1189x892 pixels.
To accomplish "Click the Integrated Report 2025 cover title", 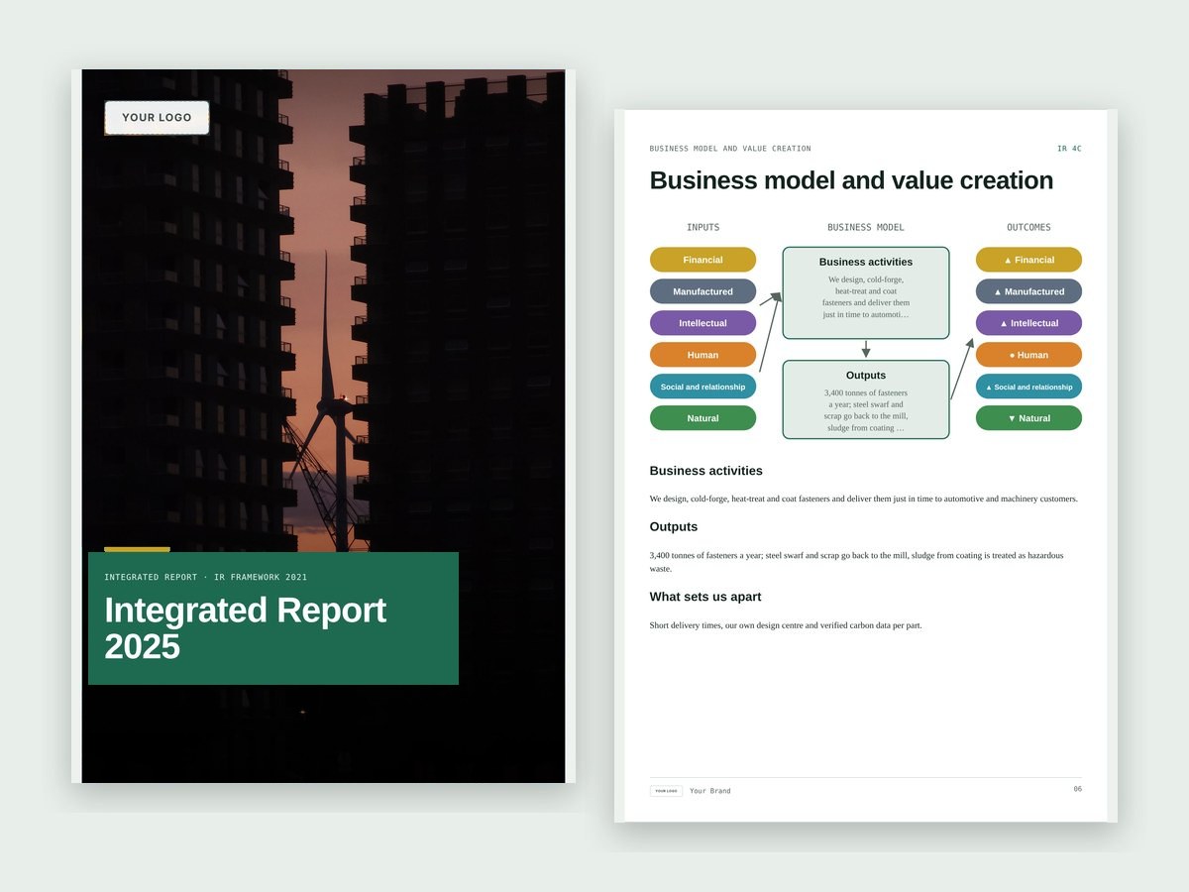I will point(245,627).
